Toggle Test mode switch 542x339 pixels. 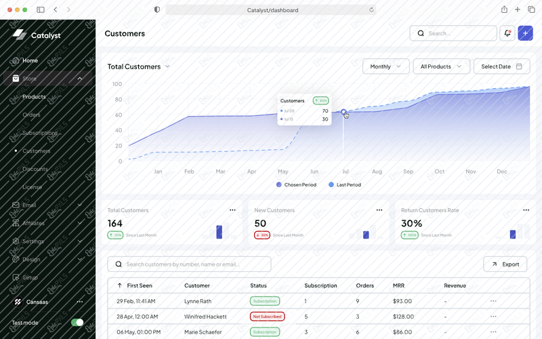pyautogui.click(x=77, y=323)
